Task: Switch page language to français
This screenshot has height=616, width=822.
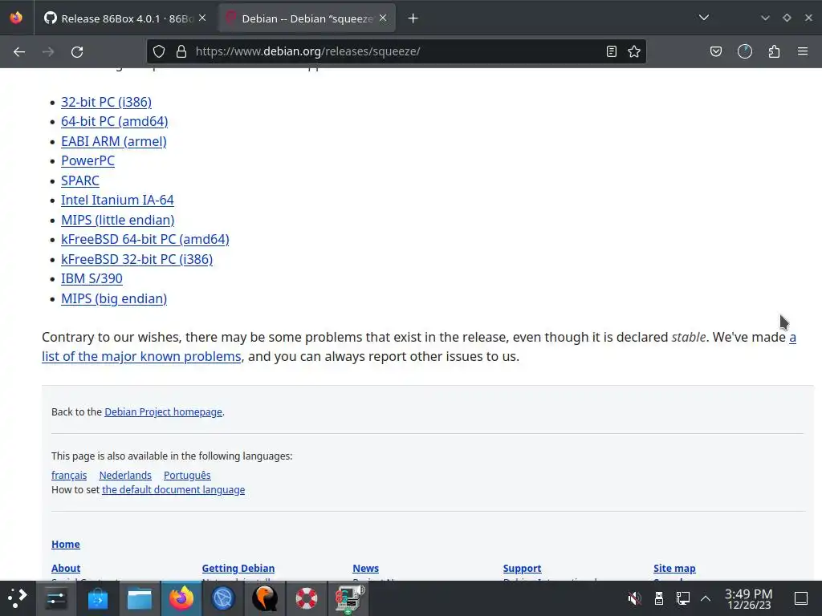Action: (69, 475)
